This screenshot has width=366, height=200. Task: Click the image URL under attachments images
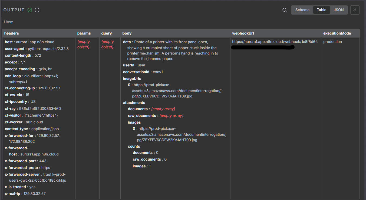coord(181,134)
